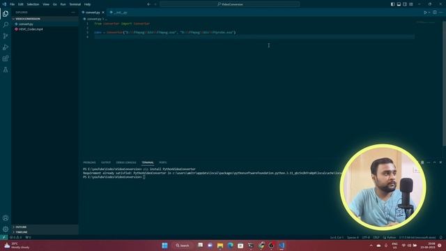This screenshot has width=446, height=251.
Task: Switch to the DEBUG CONSOLE panel tab
Action: coord(126,162)
